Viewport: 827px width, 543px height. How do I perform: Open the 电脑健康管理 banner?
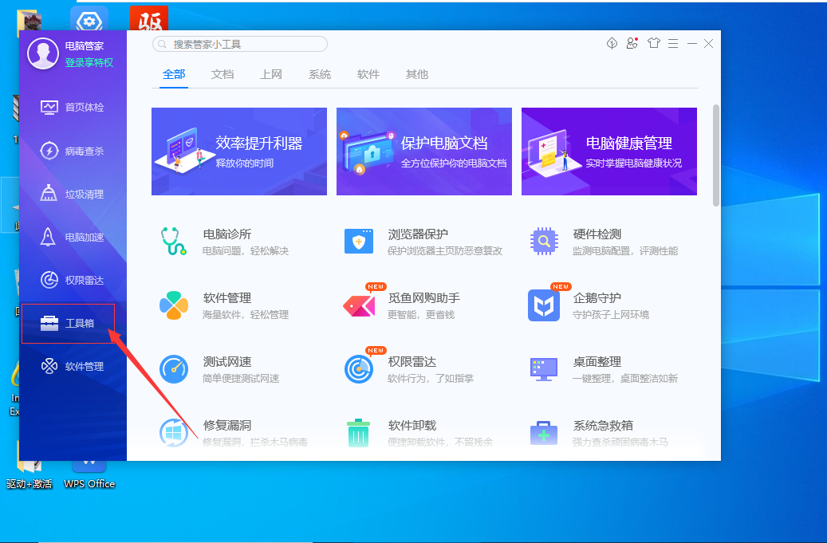609,151
